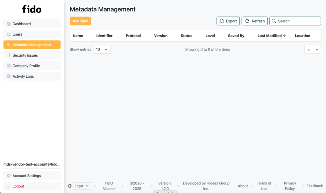This screenshot has width=326, height=193.
Task: Open the Feedback link
Action: [x=315, y=186]
